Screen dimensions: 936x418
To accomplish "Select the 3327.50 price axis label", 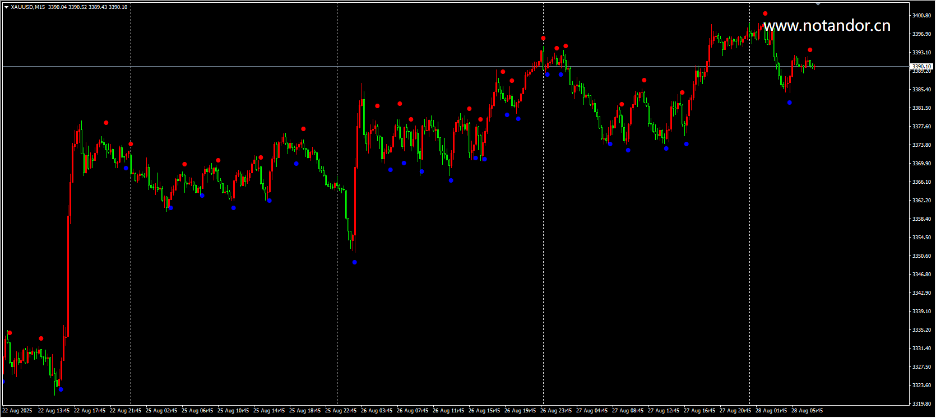I will point(921,367).
